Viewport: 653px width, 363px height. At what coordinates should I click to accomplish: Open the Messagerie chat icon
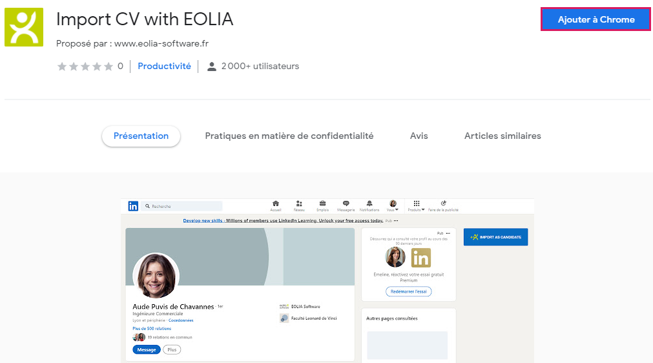click(x=346, y=205)
